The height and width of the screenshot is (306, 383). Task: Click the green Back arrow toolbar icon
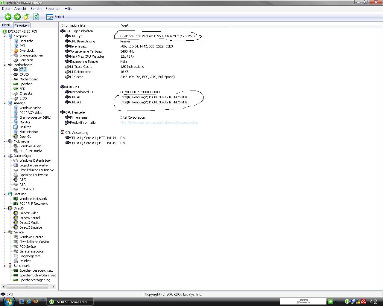click(x=8, y=17)
